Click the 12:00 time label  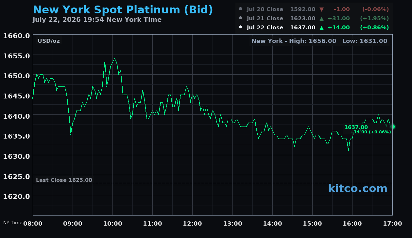click(193, 224)
